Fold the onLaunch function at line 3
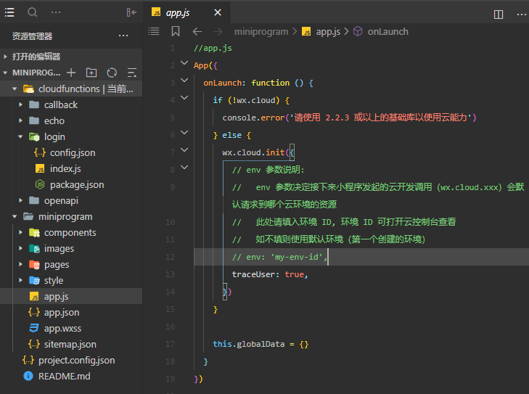Viewport: 529px width, 394px height. pyautogui.click(x=184, y=82)
